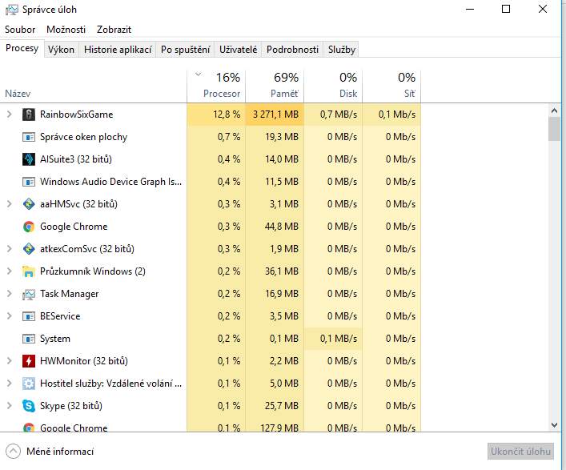Open the Zobrazit menu
Image resolution: width=566 pixels, height=470 pixels.
114,30
